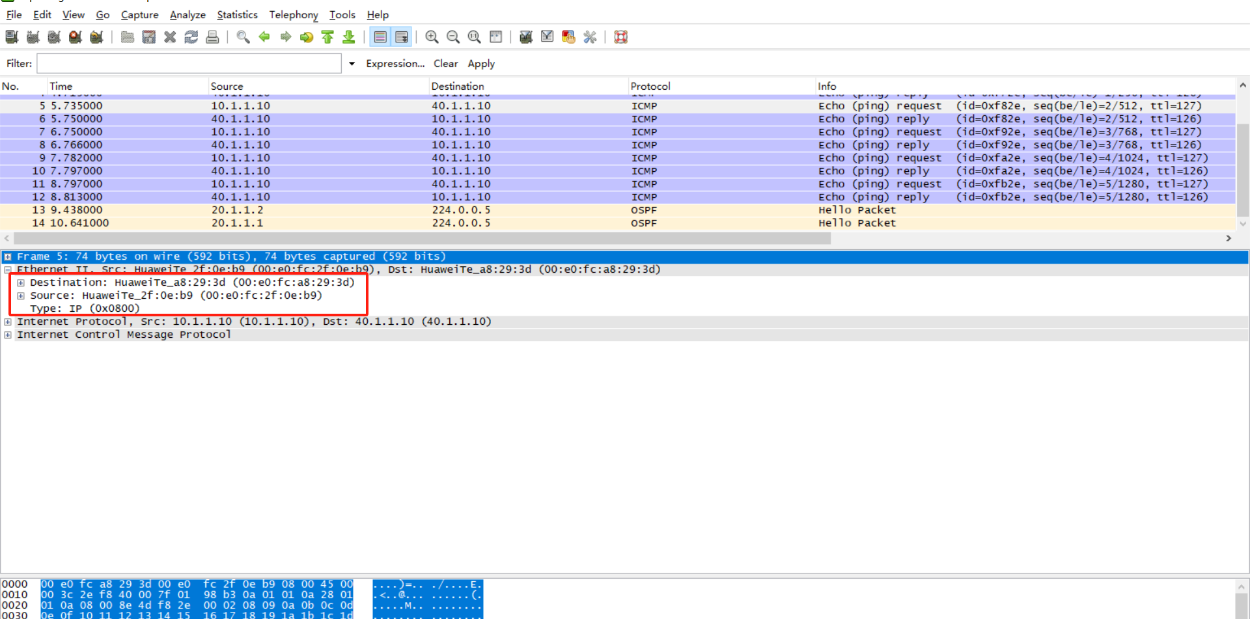Edit display filters
The height and width of the screenshot is (619, 1250).
coord(548,37)
